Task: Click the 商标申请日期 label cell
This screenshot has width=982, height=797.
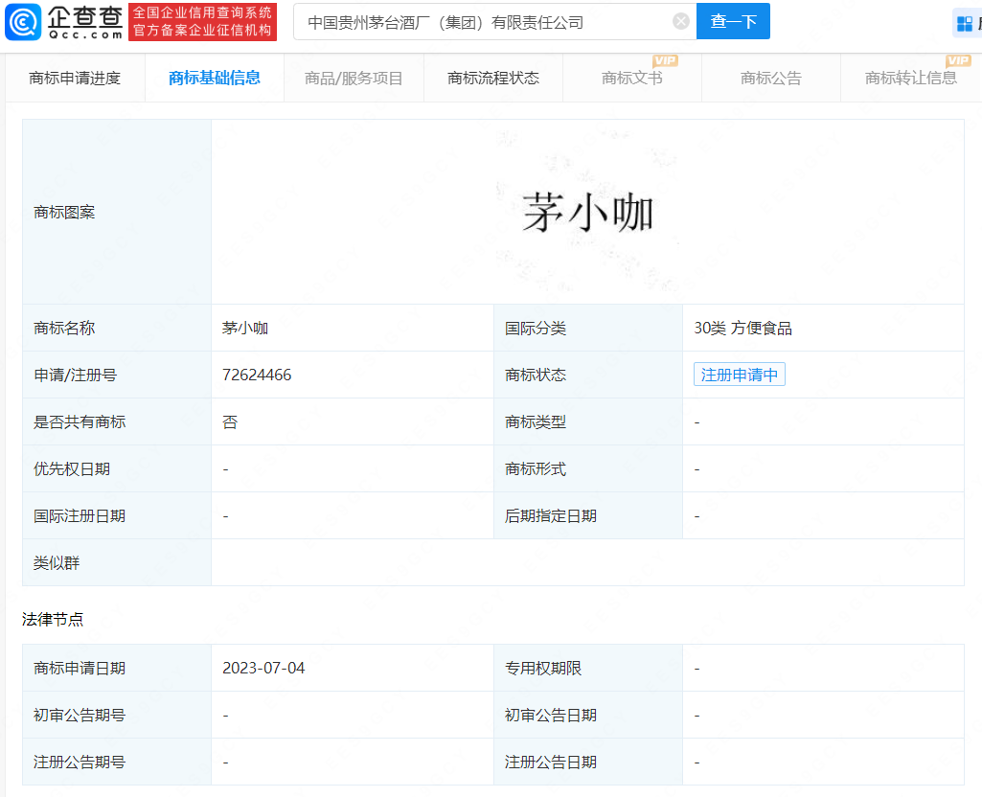Action: [117, 668]
